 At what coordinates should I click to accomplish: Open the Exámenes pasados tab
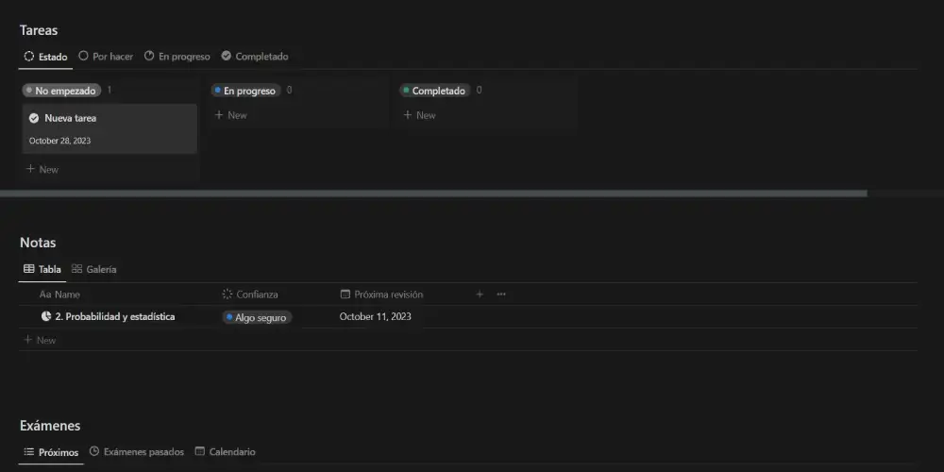(x=137, y=452)
